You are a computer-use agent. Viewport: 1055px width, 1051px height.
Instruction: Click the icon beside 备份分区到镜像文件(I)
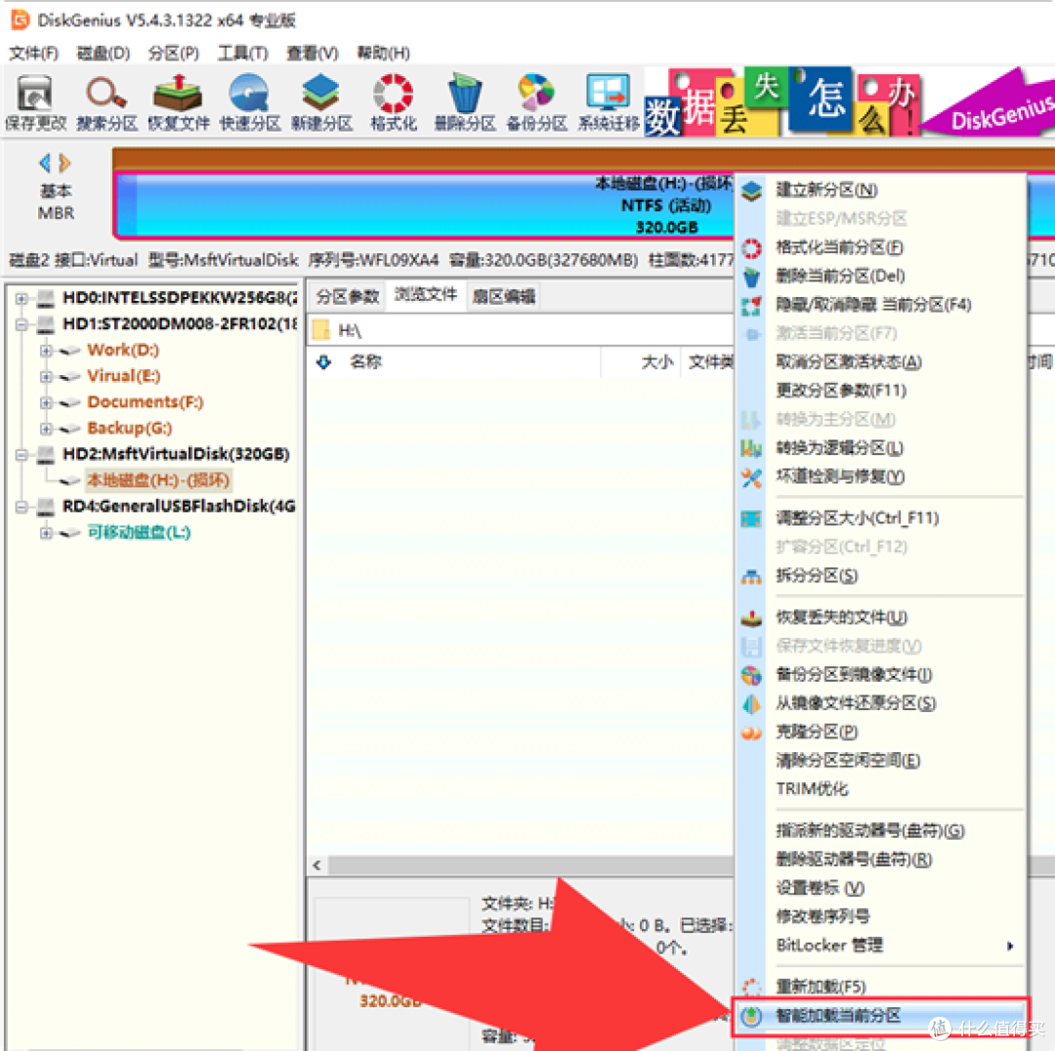751,675
